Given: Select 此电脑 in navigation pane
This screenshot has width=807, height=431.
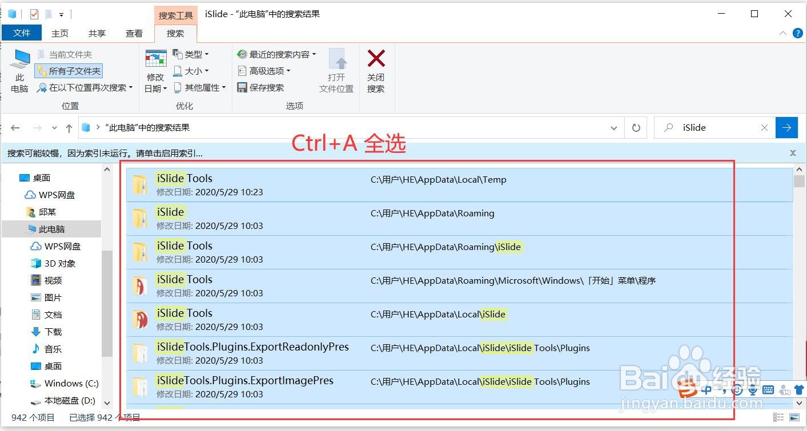Looking at the screenshot, I should [51, 229].
